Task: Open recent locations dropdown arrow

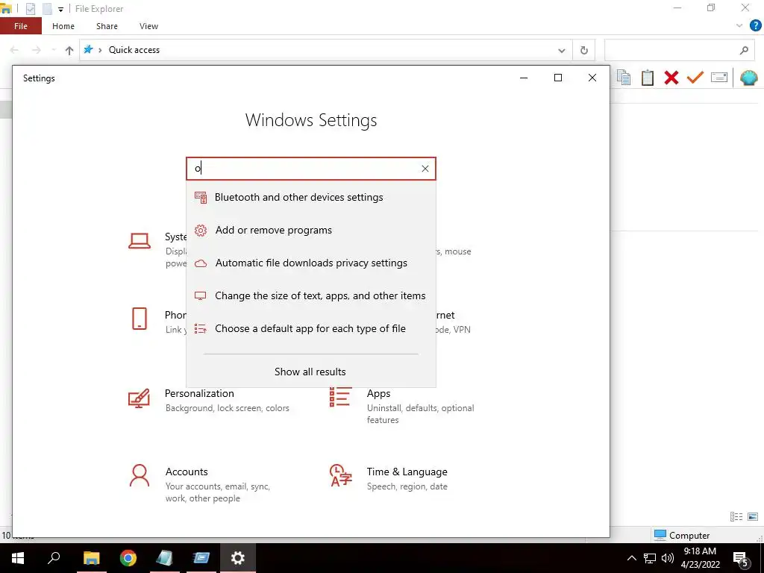Action: tap(54, 50)
